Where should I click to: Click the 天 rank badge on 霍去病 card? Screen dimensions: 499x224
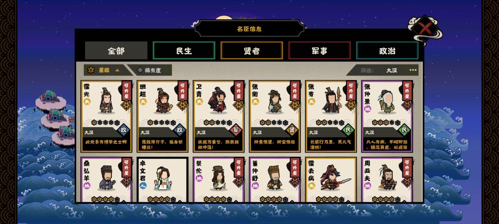[311, 186]
